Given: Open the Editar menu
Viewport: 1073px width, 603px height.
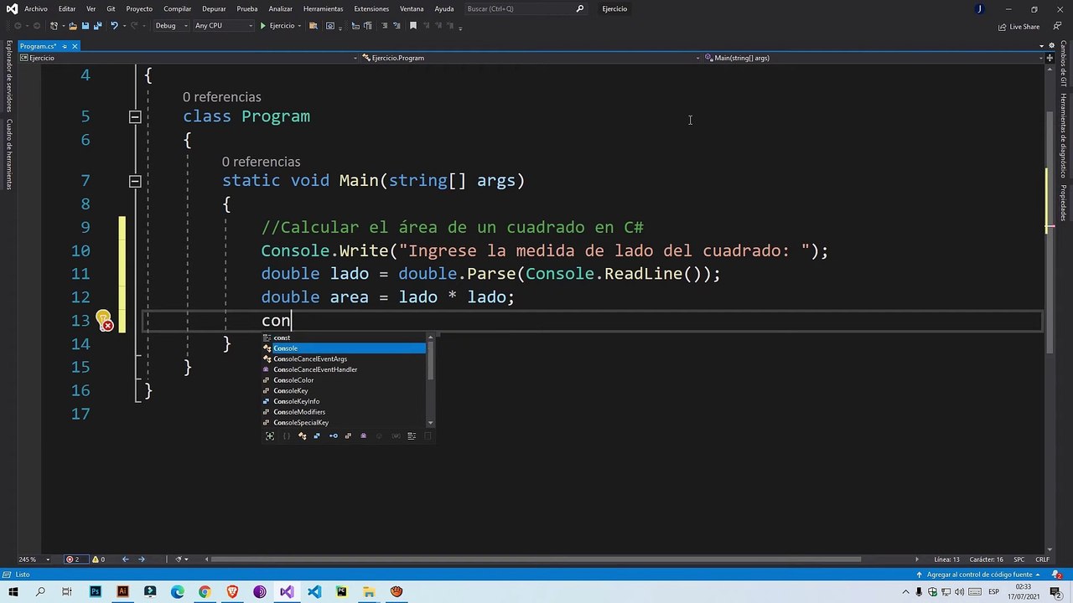Looking at the screenshot, I should coord(67,8).
